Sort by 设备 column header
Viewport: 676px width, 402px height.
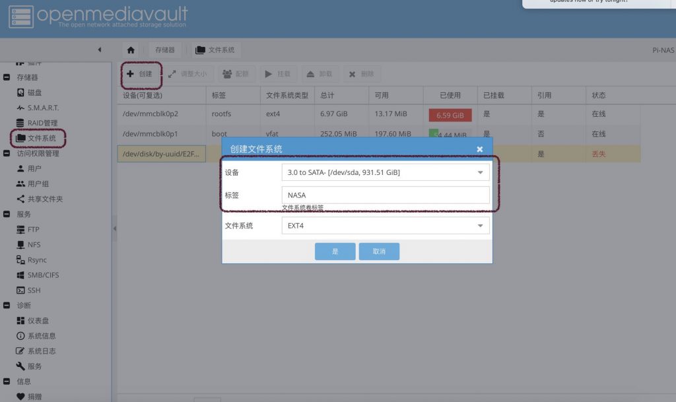tap(161, 96)
